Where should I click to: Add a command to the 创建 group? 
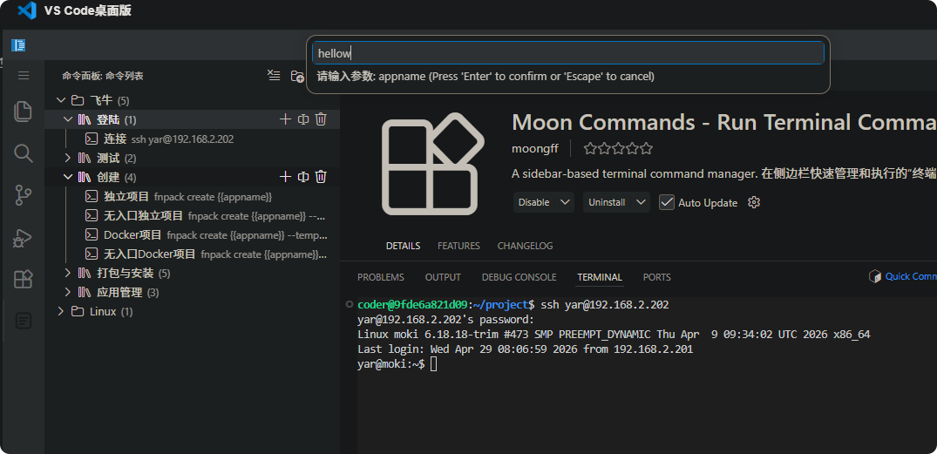[285, 177]
